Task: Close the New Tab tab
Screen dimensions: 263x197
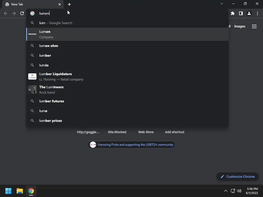Action: (60, 4)
